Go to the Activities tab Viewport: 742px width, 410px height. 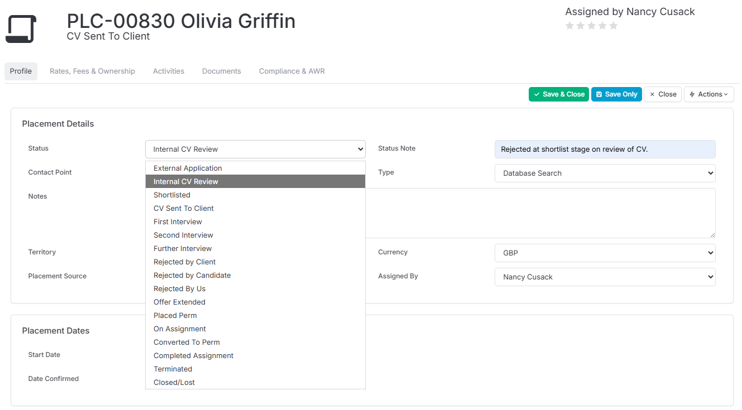coord(169,71)
